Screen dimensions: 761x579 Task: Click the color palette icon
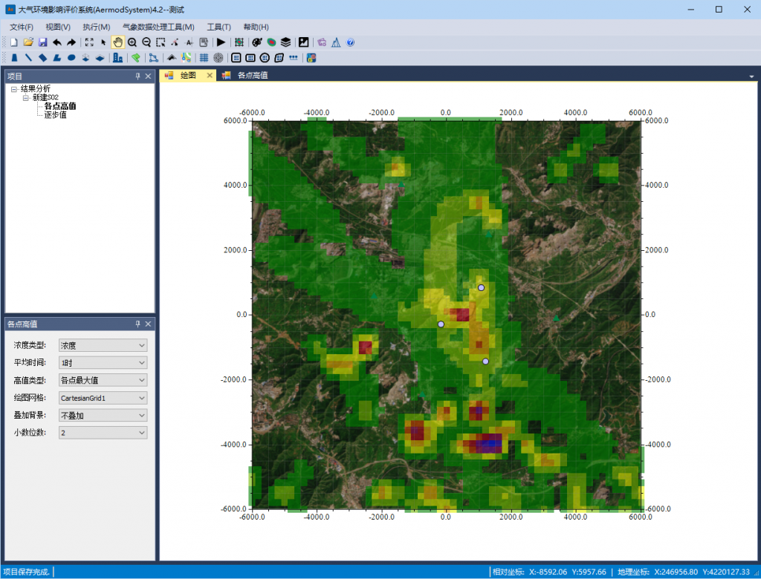[257, 42]
